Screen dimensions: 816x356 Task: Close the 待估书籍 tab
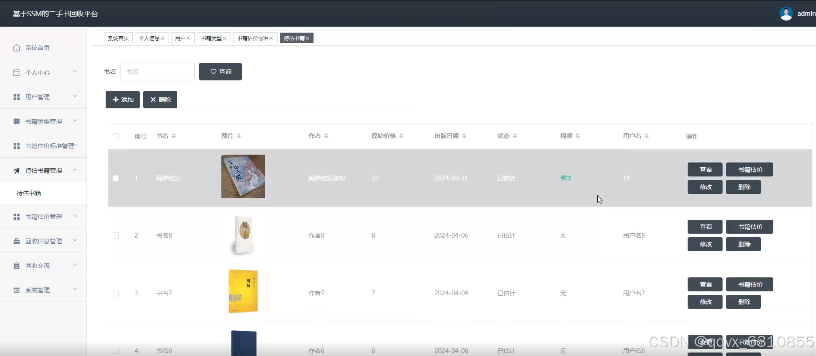[307, 38]
